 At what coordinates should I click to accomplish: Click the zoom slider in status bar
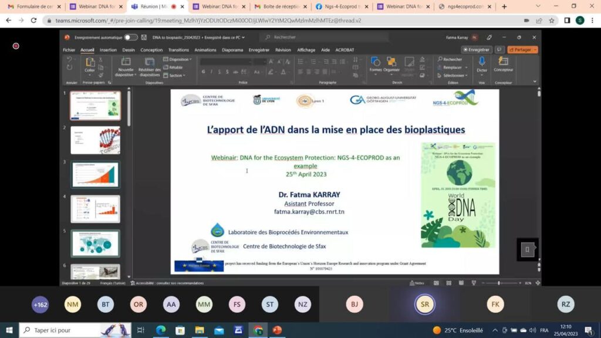click(x=499, y=283)
